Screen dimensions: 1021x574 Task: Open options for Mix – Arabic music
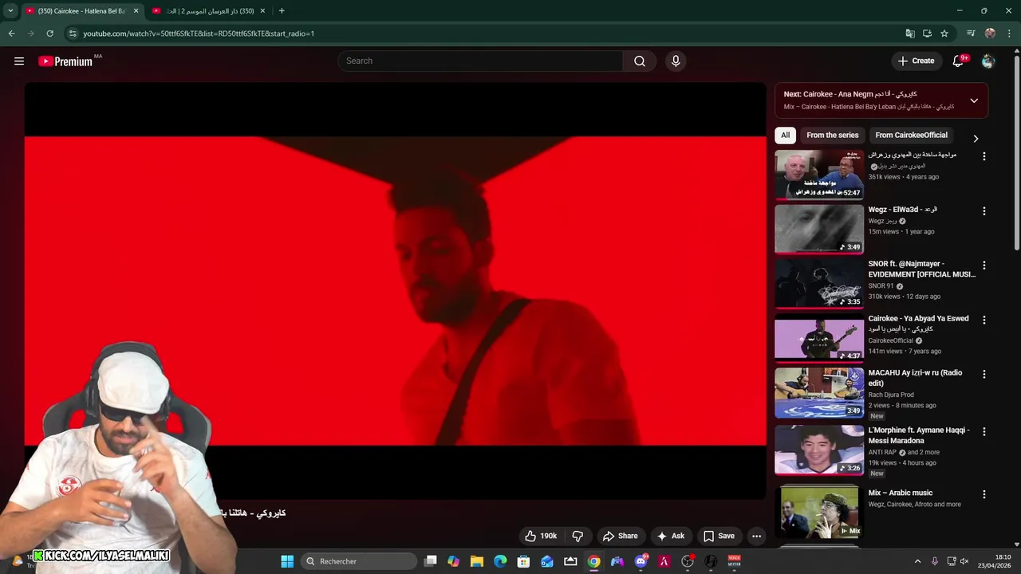click(984, 494)
